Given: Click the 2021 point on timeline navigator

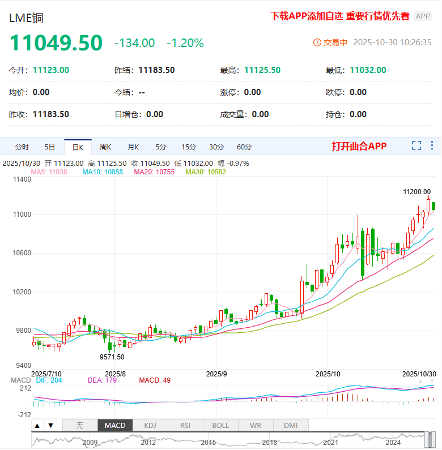Looking at the screenshot, I should (x=330, y=443).
